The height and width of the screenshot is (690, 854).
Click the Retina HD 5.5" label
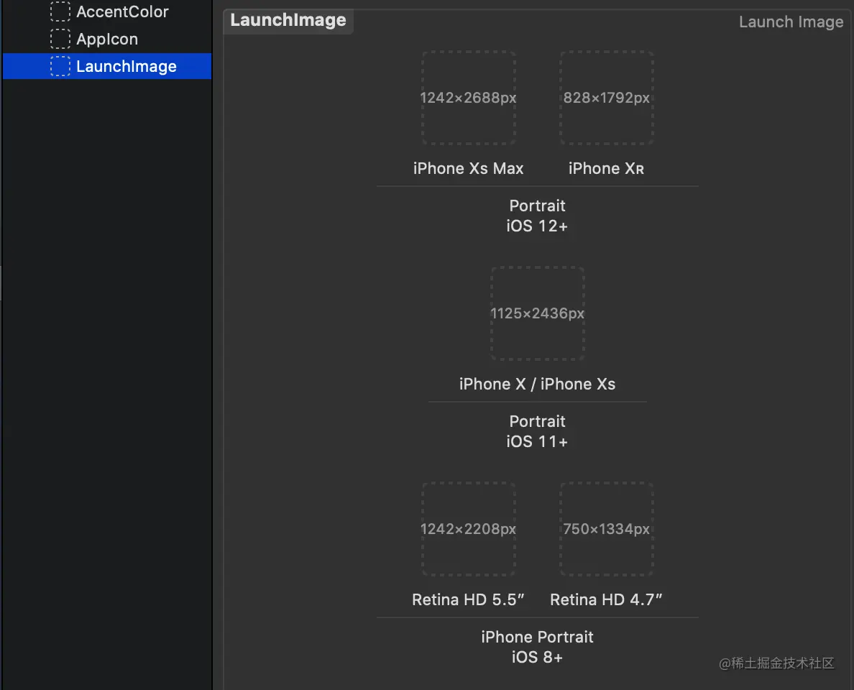[468, 599]
